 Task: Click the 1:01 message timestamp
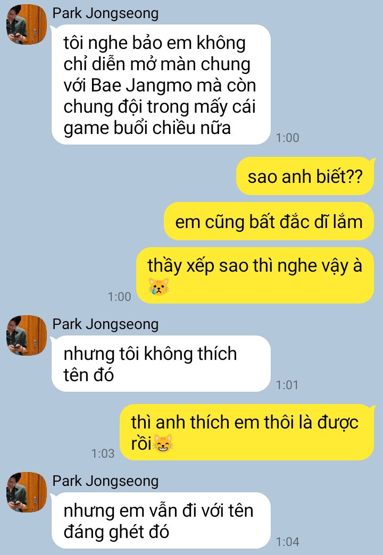[x=287, y=385]
